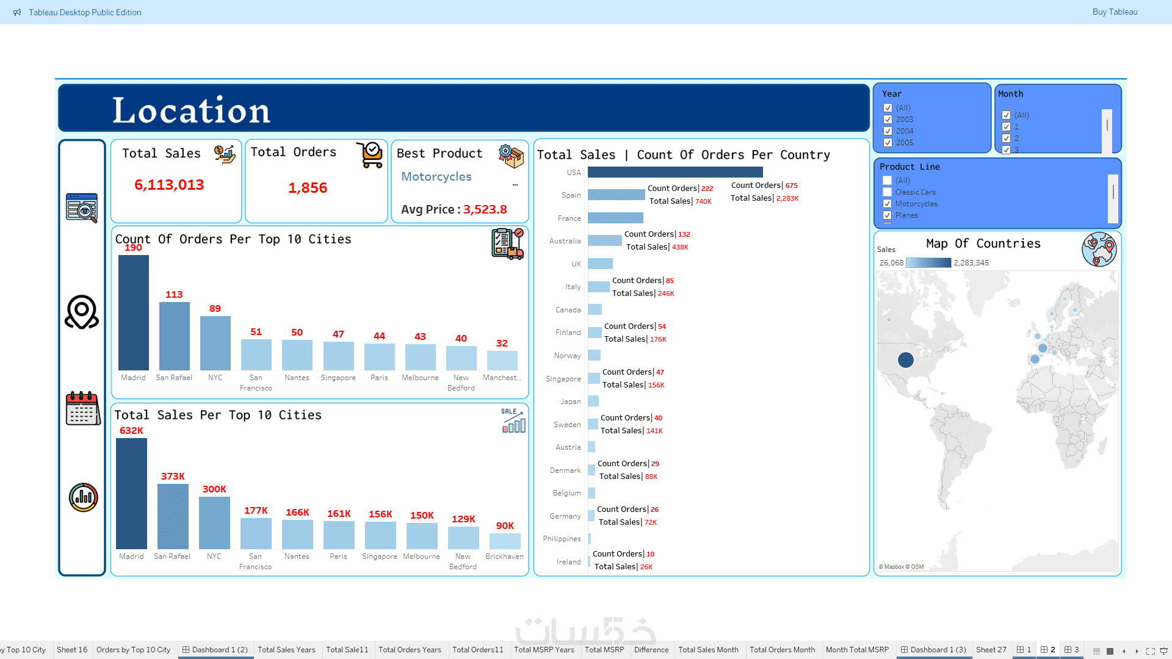
Task: Click the Buy Tableau link
Action: pos(1115,12)
